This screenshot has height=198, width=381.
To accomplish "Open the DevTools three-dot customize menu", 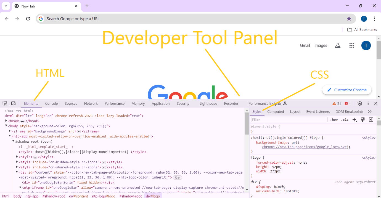I will (368, 103).
